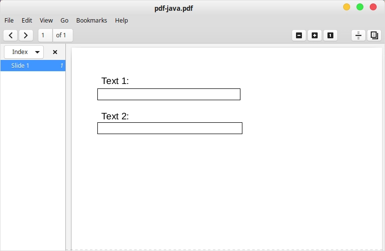Click the zoom out button
The width and height of the screenshot is (385, 251).
pos(299,35)
